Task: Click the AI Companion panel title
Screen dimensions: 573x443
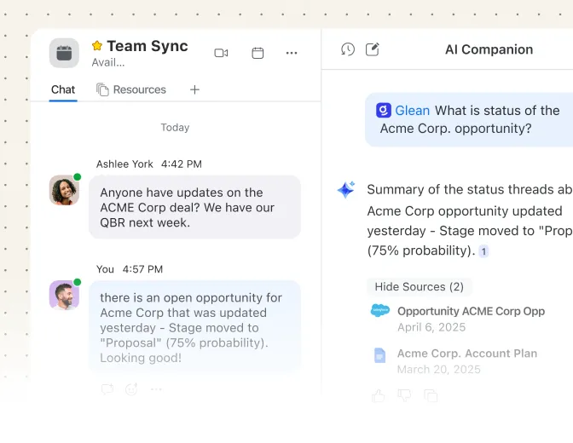Action: pos(489,49)
